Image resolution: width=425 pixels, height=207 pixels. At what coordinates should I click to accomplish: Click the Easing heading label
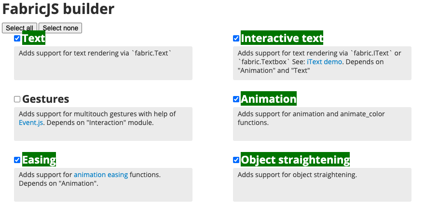[x=39, y=160]
